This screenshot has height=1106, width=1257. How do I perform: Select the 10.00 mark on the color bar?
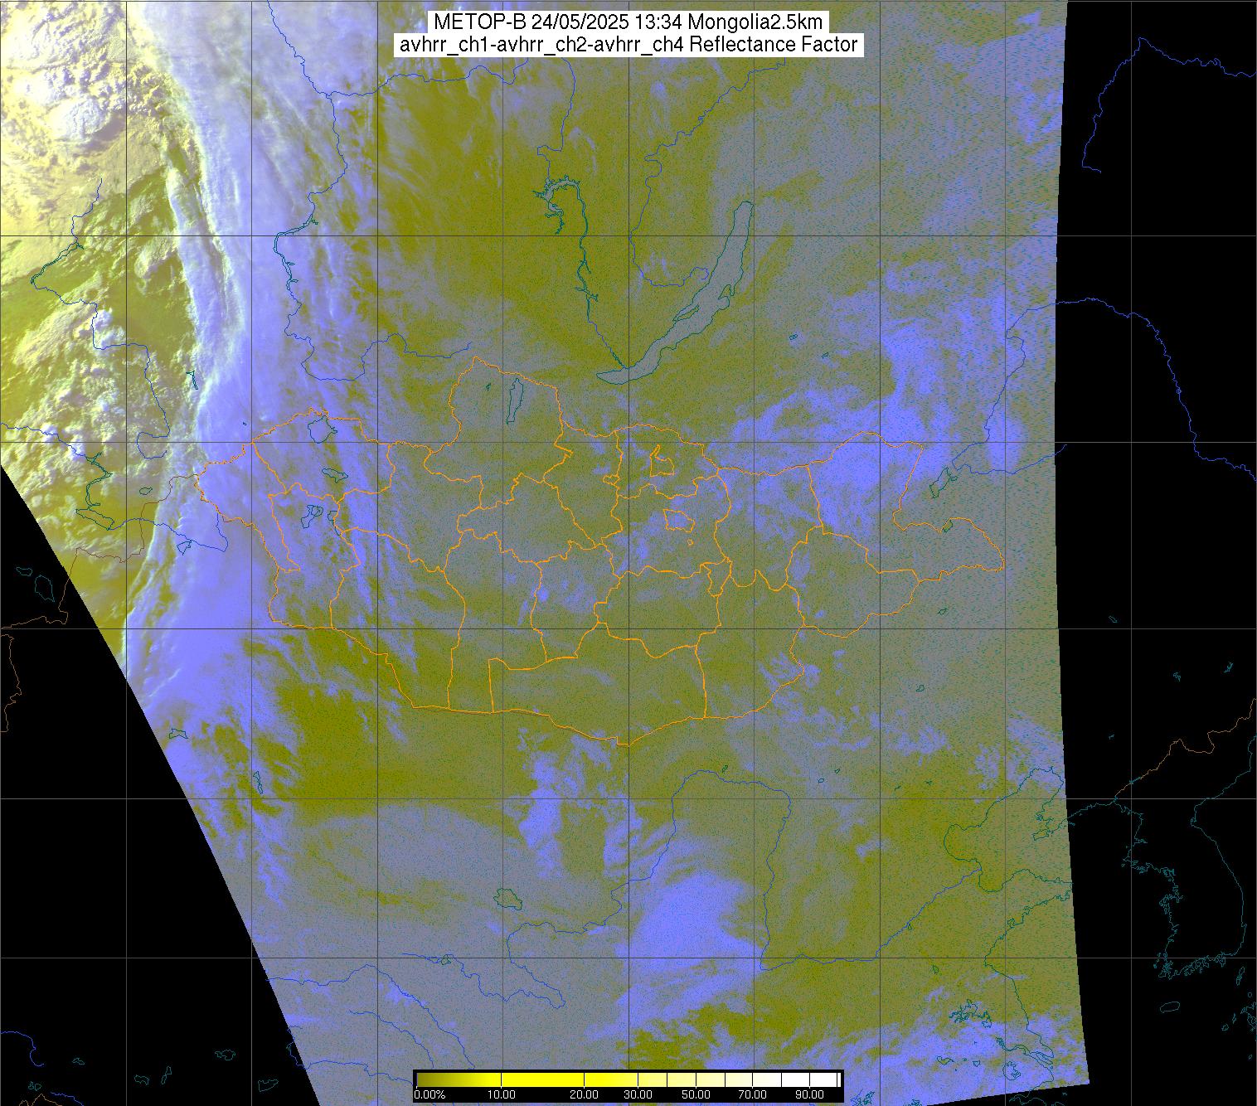click(x=502, y=1095)
